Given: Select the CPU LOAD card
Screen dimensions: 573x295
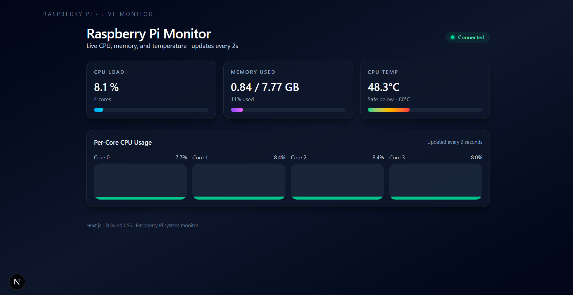Looking at the screenshot, I should pos(151,90).
